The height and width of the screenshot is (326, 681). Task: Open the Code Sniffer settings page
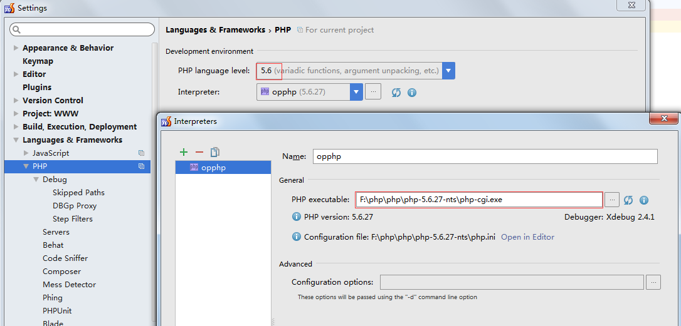(x=65, y=258)
